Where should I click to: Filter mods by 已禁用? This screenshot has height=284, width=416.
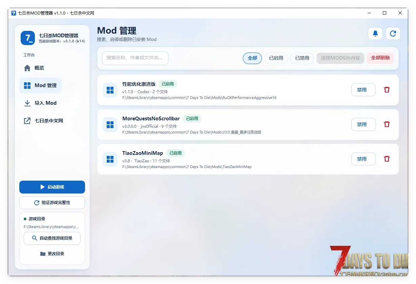coord(302,58)
